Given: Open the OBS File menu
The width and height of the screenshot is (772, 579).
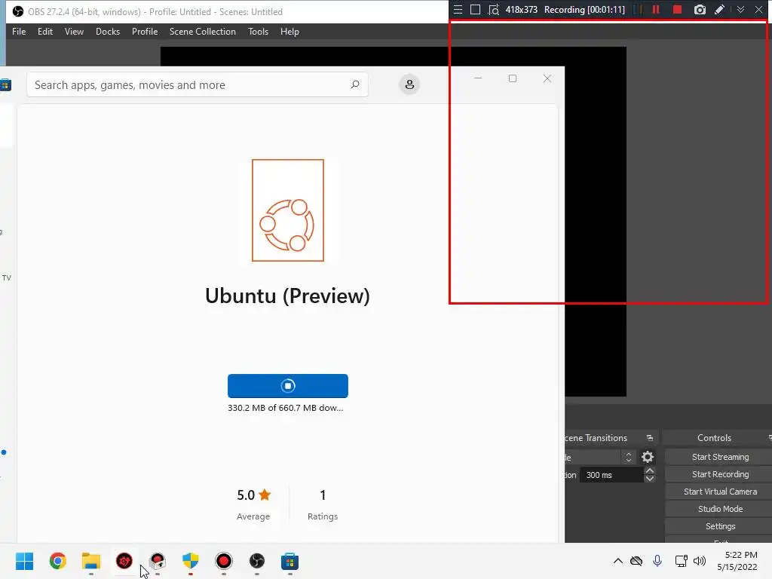Looking at the screenshot, I should pos(19,32).
